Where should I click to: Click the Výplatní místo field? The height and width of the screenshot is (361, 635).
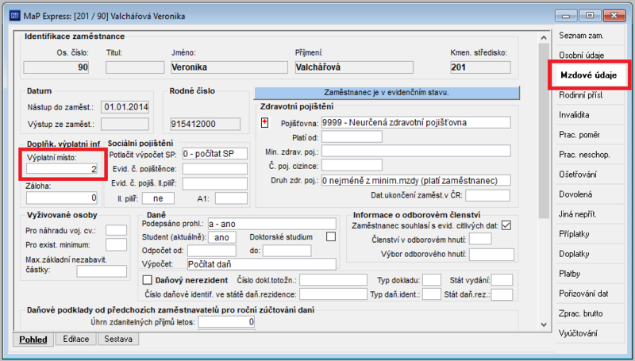[62, 168]
